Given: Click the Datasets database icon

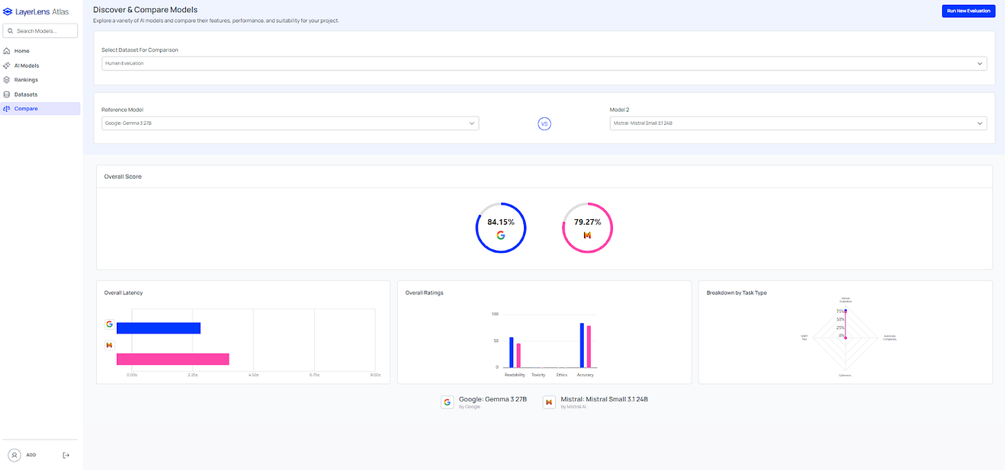Looking at the screenshot, I should (7, 94).
